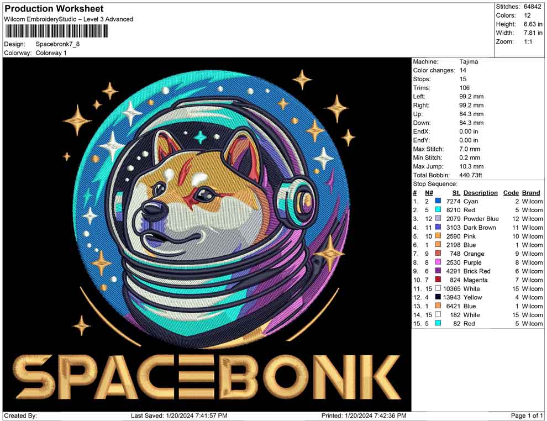547x421 pixels.
Task: Select the Magenta row's red swatch
Action: pos(438,280)
